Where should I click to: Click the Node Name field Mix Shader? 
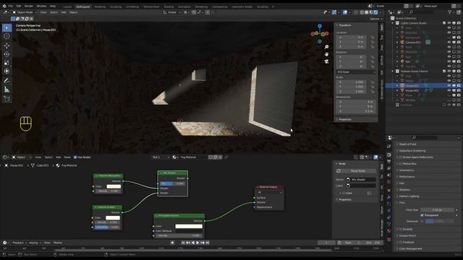[x=361, y=180]
